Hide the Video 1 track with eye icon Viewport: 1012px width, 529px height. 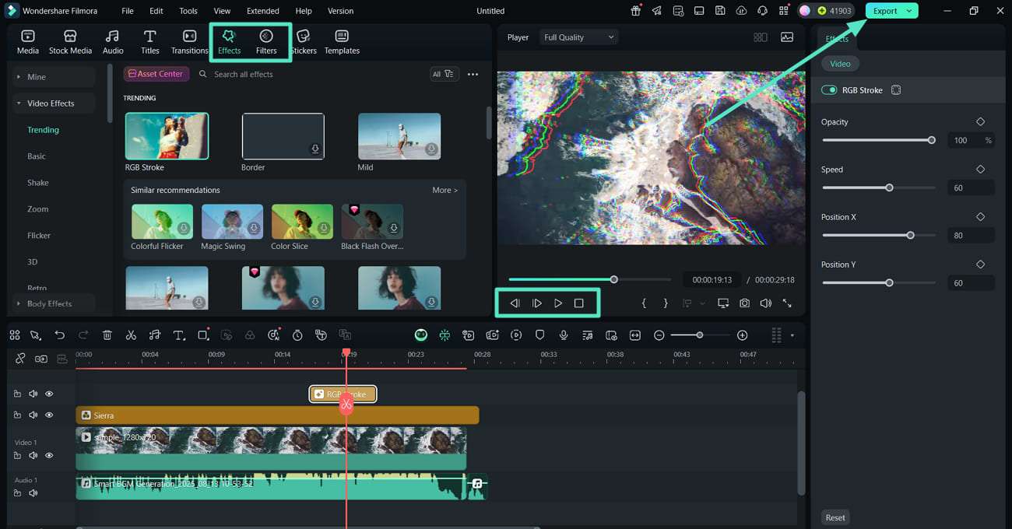click(49, 456)
